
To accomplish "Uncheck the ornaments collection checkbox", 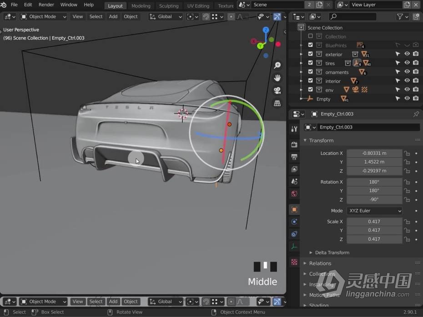I will [x=311, y=72].
